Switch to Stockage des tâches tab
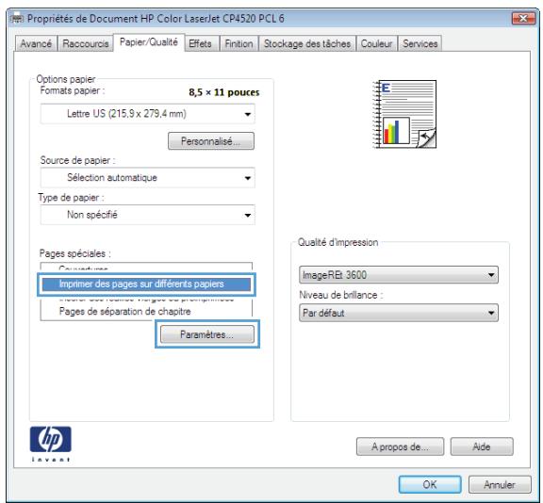Screen dimensions: 543x503 (307, 43)
